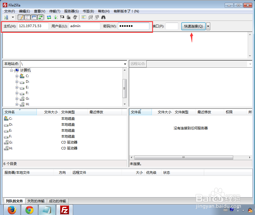Collapse the 计算机 tree node
Screen dimensions: 255x215
coord(11,70)
